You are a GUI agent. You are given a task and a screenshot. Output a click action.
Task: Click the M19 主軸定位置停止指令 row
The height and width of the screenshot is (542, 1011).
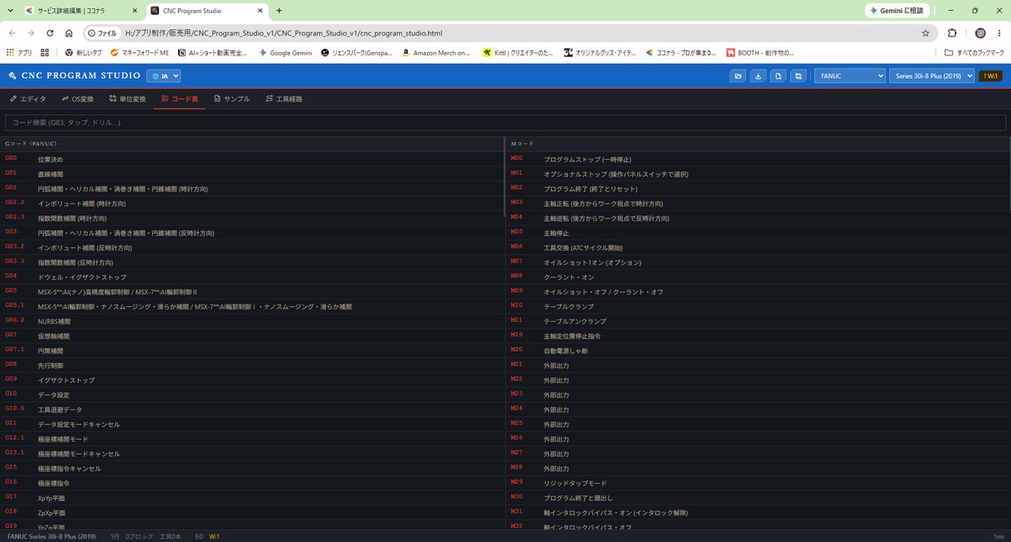[758, 336]
